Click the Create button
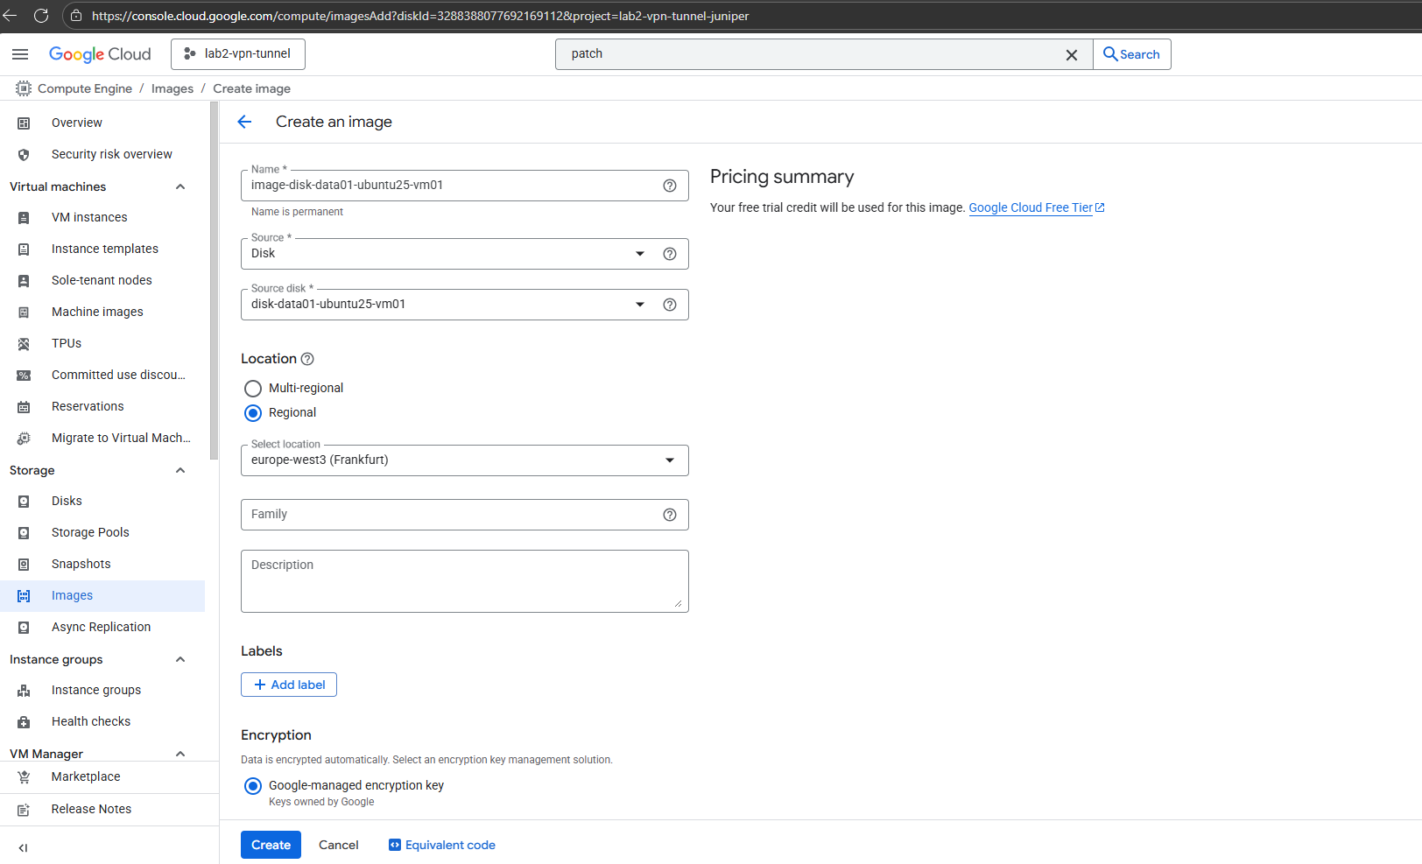 [x=271, y=845]
